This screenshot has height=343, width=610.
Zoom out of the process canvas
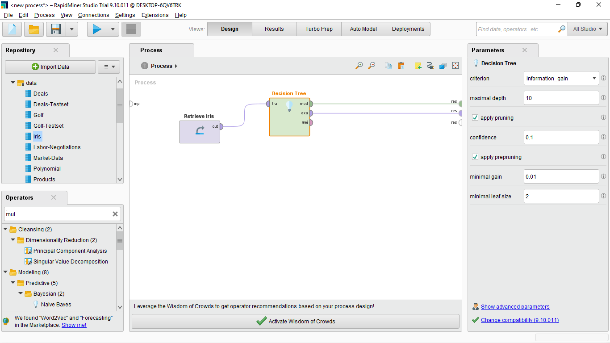(x=372, y=66)
